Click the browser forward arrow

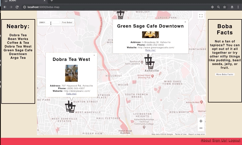11,7
